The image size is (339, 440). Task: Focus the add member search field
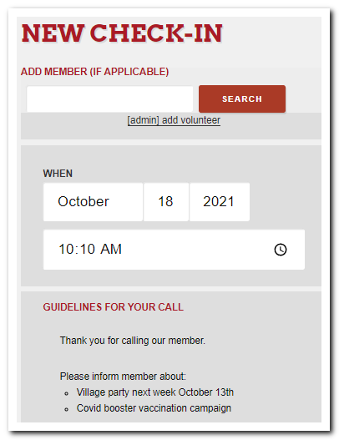coord(109,99)
